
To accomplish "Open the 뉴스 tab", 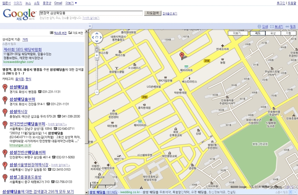I will [x=28, y=3].
